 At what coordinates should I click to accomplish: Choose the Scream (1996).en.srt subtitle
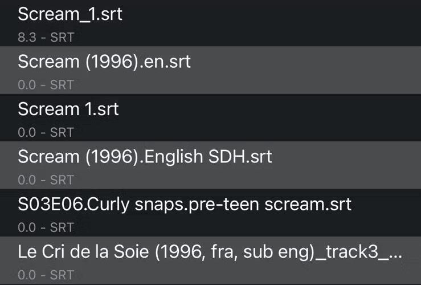point(211,70)
